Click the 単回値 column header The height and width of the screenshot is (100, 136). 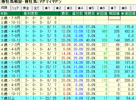[x=102, y=13]
